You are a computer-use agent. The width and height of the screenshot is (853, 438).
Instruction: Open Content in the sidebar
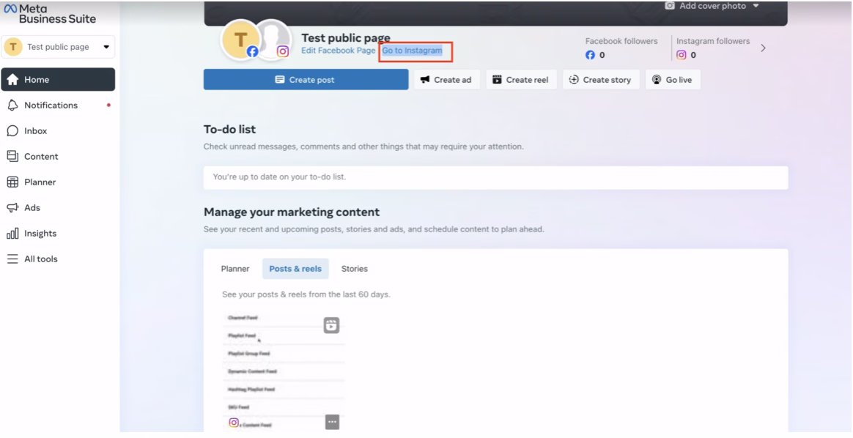coord(58,157)
